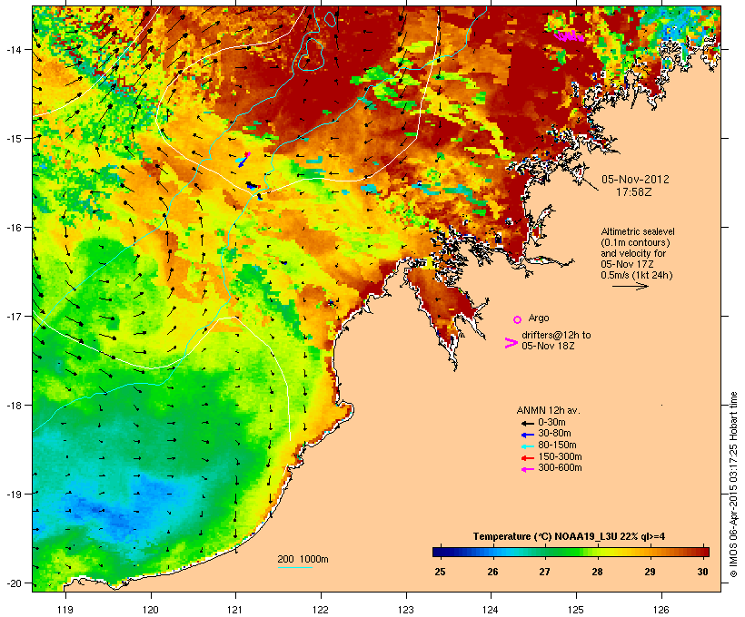The width and height of the screenshot is (745, 617).
Task: Click the '05-Nov 18Z' drifter time text
Action: point(548,346)
